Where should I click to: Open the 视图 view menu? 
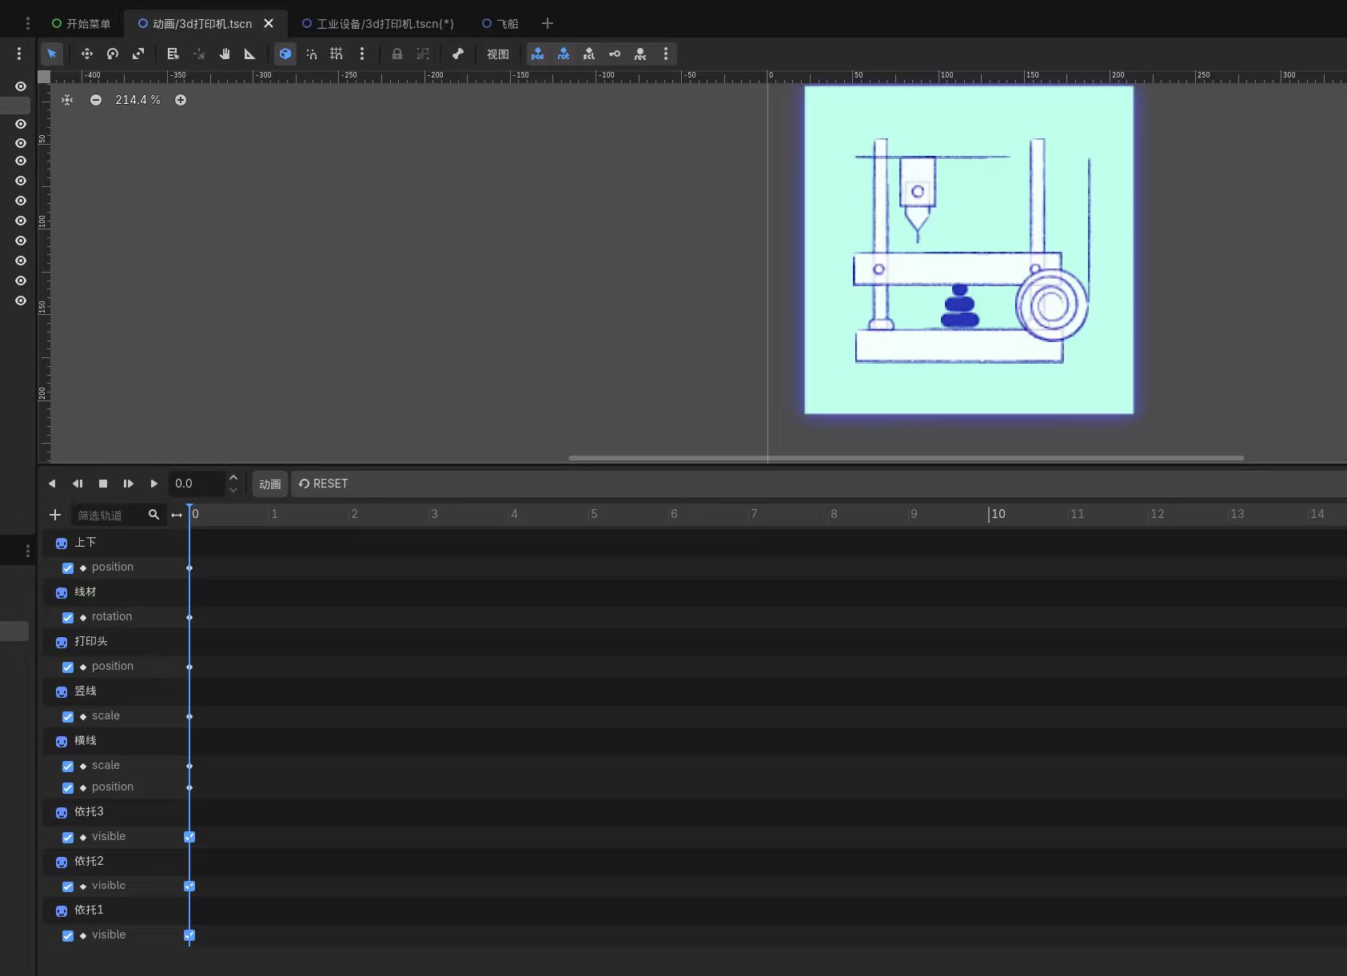pyautogui.click(x=497, y=54)
